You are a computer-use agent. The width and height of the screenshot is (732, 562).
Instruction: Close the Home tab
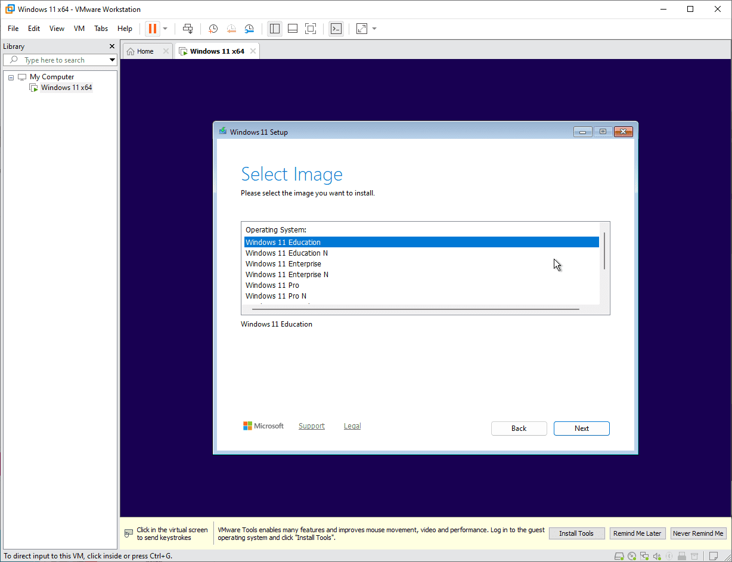click(166, 51)
